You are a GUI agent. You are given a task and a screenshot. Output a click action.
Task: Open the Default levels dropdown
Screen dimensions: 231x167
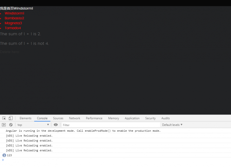coord(172,125)
